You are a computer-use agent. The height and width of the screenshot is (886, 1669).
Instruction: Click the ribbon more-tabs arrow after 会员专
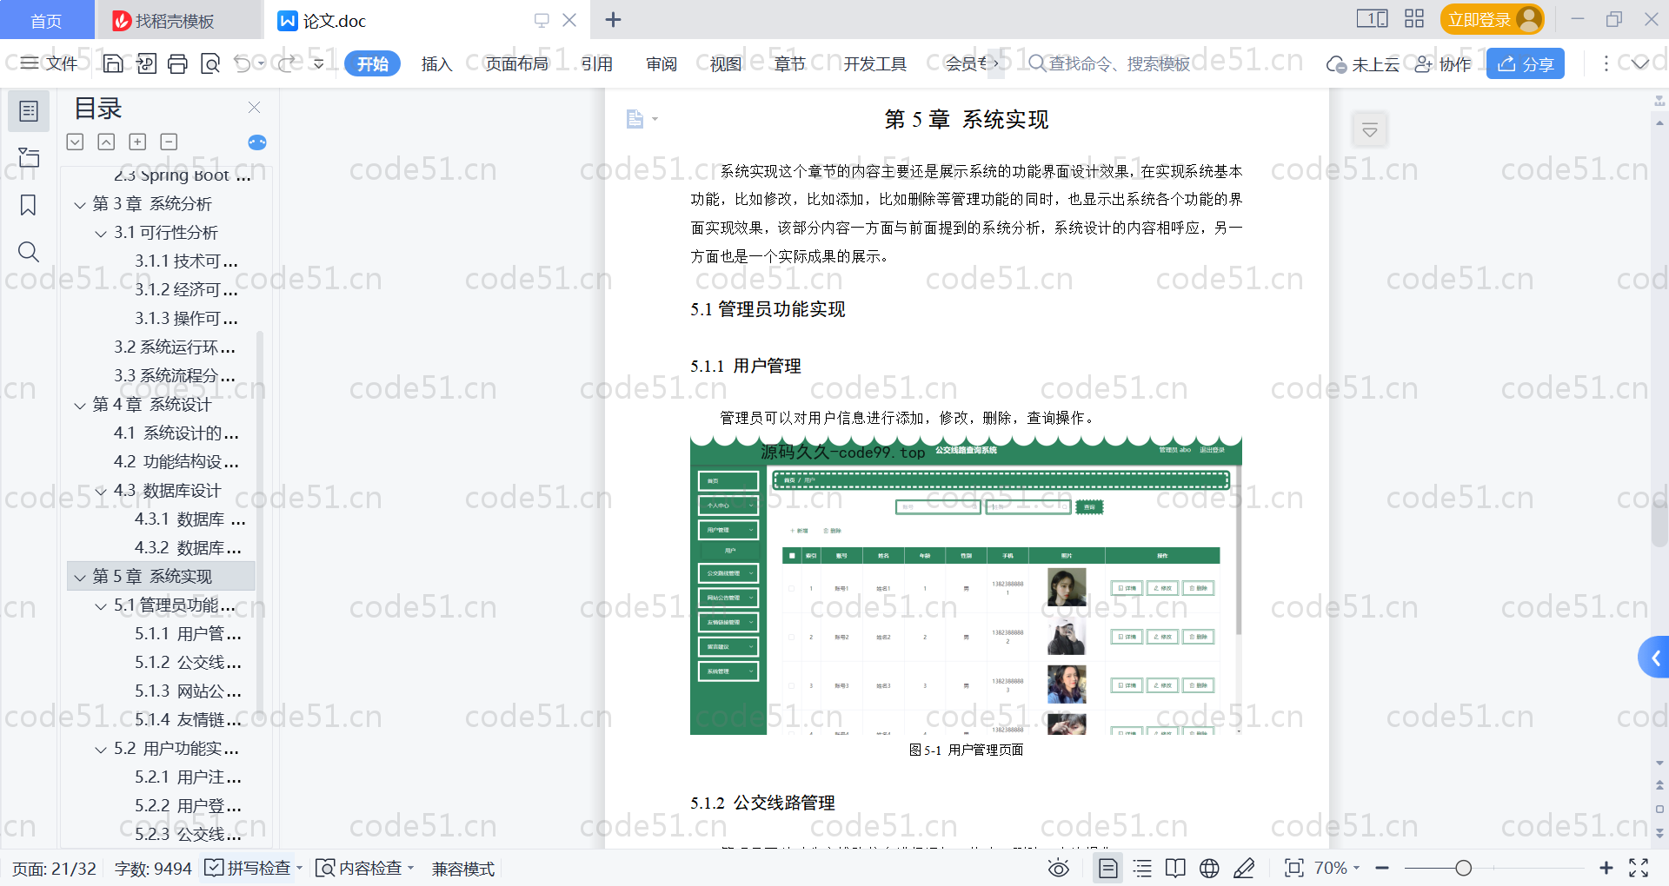point(996,63)
